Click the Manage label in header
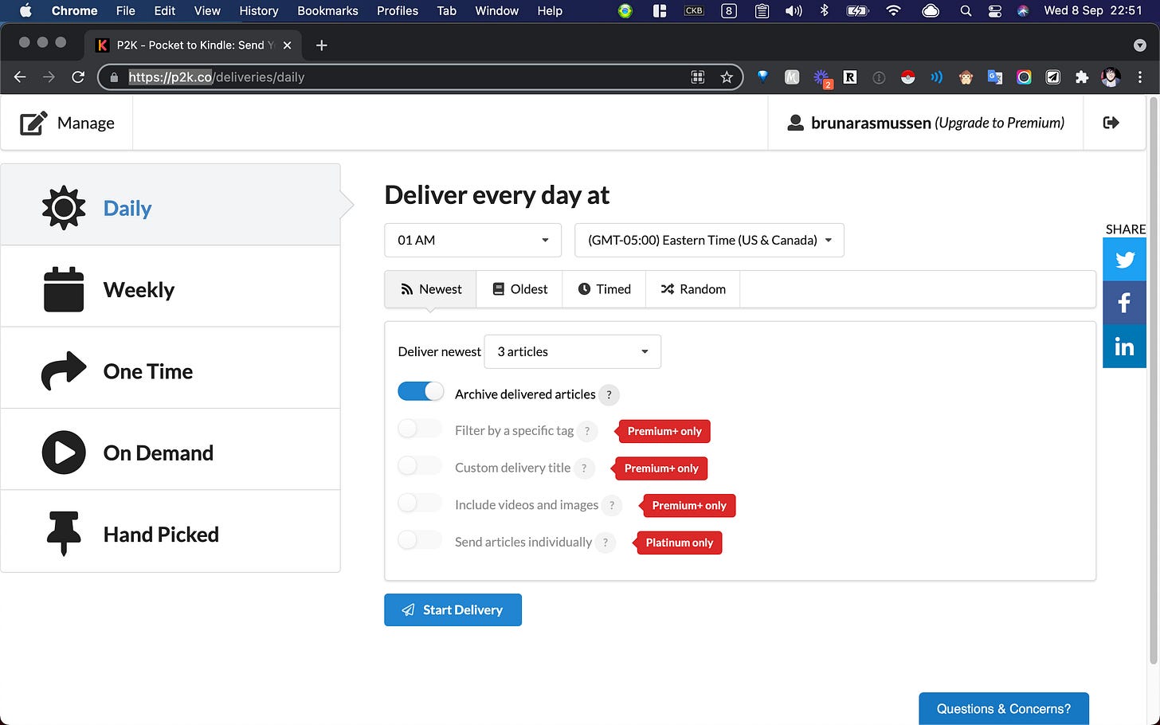 point(86,123)
